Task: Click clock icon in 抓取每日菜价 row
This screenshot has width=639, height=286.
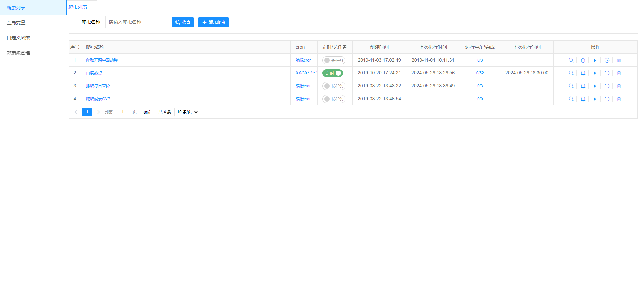Action: [x=607, y=86]
